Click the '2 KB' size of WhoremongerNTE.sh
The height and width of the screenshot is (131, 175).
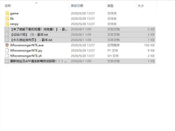(151, 56)
